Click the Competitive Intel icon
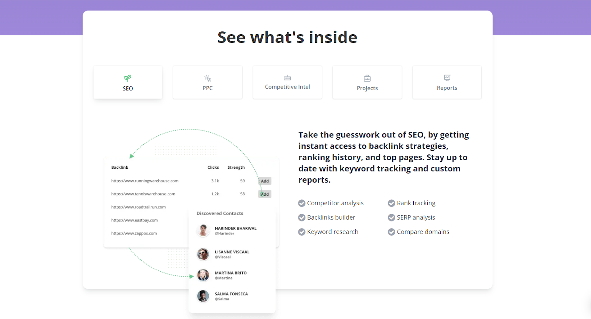This screenshot has width=591, height=319. pyautogui.click(x=287, y=78)
